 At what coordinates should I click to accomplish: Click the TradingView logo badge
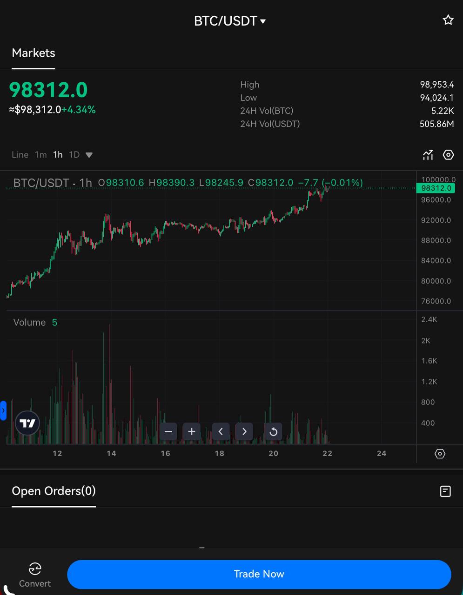(x=27, y=423)
